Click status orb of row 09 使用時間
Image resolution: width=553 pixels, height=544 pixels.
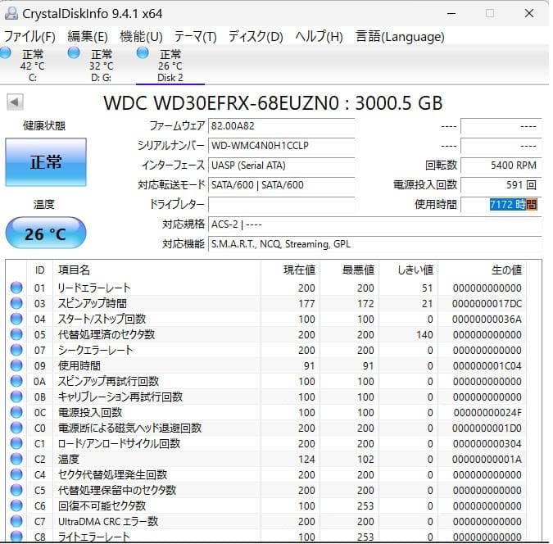pyautogui.click(x=16, y=365)
